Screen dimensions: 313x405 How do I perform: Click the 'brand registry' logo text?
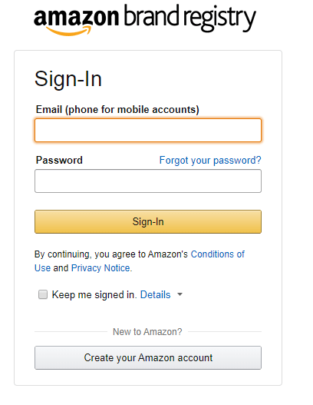click(189, 18)
